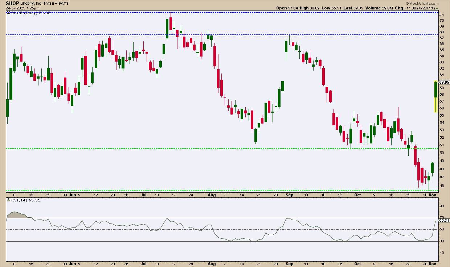This screenshot has width=450, height=267.
Task: Click the Jul label on the date axis
Action: pos(143,195)
